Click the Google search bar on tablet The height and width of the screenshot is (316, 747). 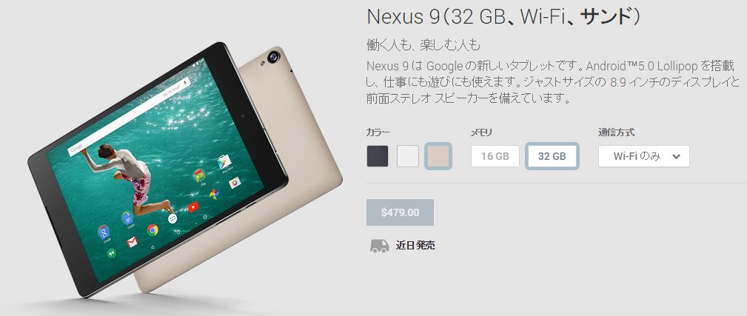click(x=130, y=118)
